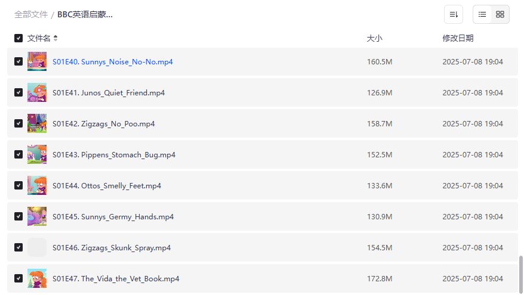Open the BBC英语启蒙 breadcrumb folder
Screen dimensions: 524x295
(85, 14)
